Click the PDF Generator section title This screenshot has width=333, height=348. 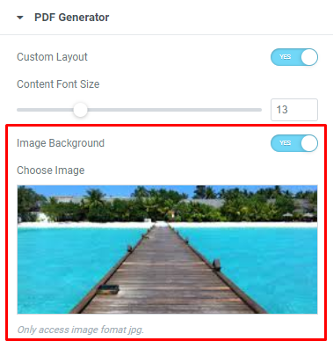coord(72,18)
